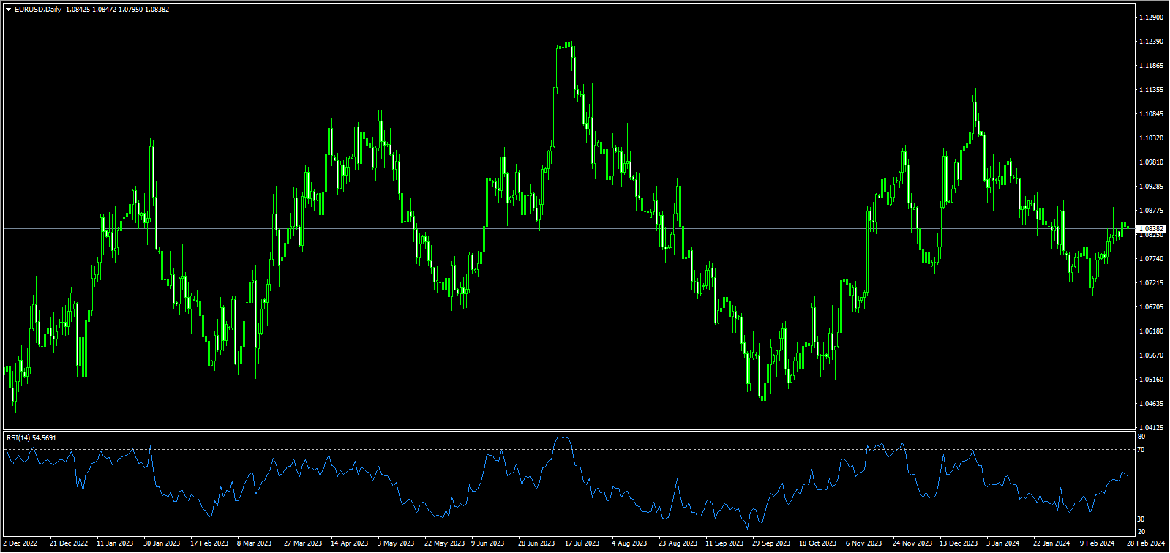Click the 1.10845 price scale label
This screenshot has width=1170, height=553.
[1151, 114]
